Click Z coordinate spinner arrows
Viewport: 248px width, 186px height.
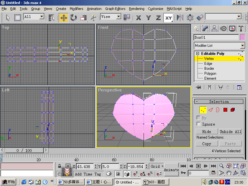146,166
